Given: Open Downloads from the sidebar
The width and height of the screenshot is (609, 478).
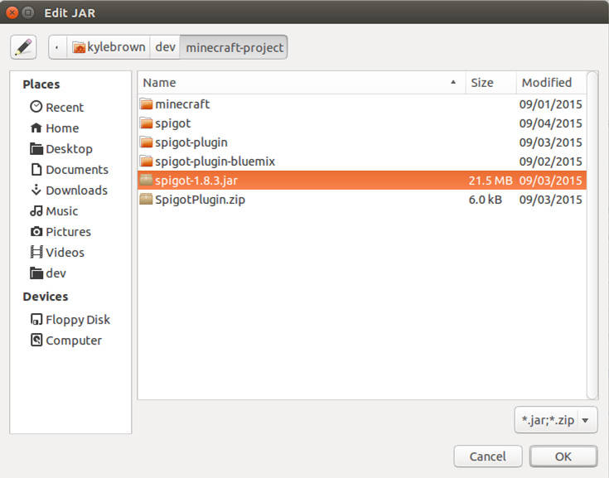Looking at the screenshot, I should [76, 190].
